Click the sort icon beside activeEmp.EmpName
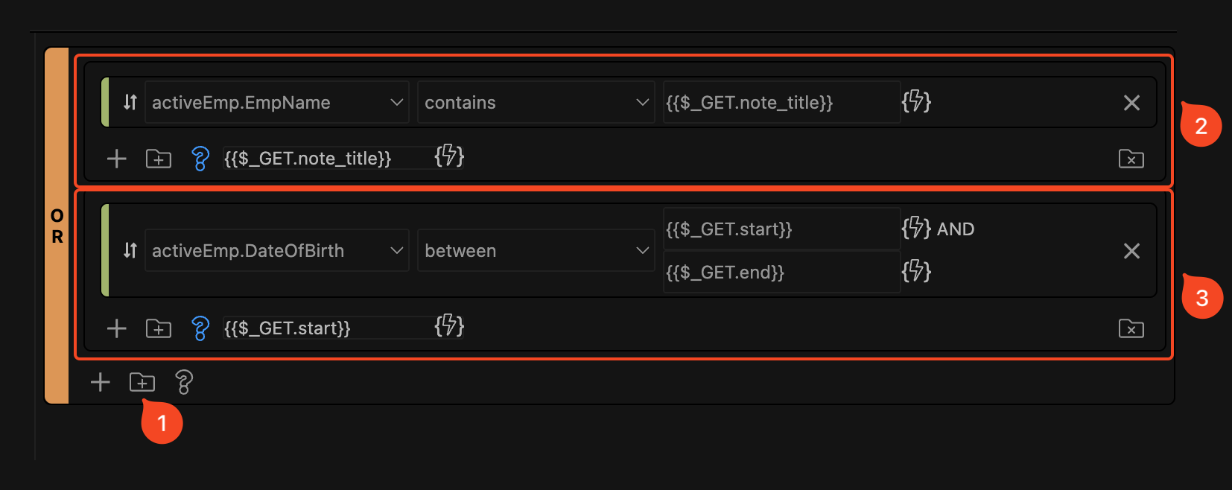1232x490 pixels. tap(130, 102)
